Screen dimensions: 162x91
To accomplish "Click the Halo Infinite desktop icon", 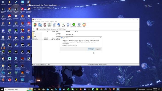I will tap(29, 59).
